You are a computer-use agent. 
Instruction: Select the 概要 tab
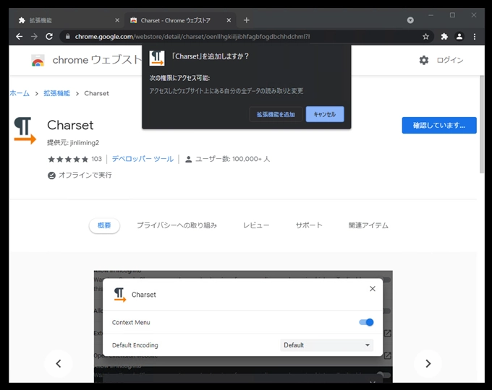[104, 225]
